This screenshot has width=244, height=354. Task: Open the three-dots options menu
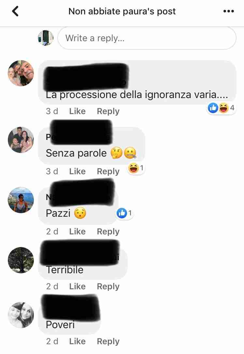click(229, 11)
